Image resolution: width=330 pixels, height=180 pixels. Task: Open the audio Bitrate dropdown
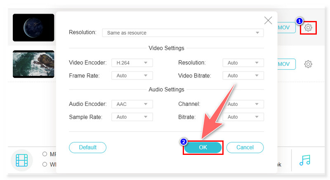pyautogui.click(x=243, y=117)
